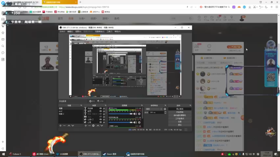Toggle visibility of bottom 心率 source
This screenshot has height=157, width=280.
tap(100, 122)
